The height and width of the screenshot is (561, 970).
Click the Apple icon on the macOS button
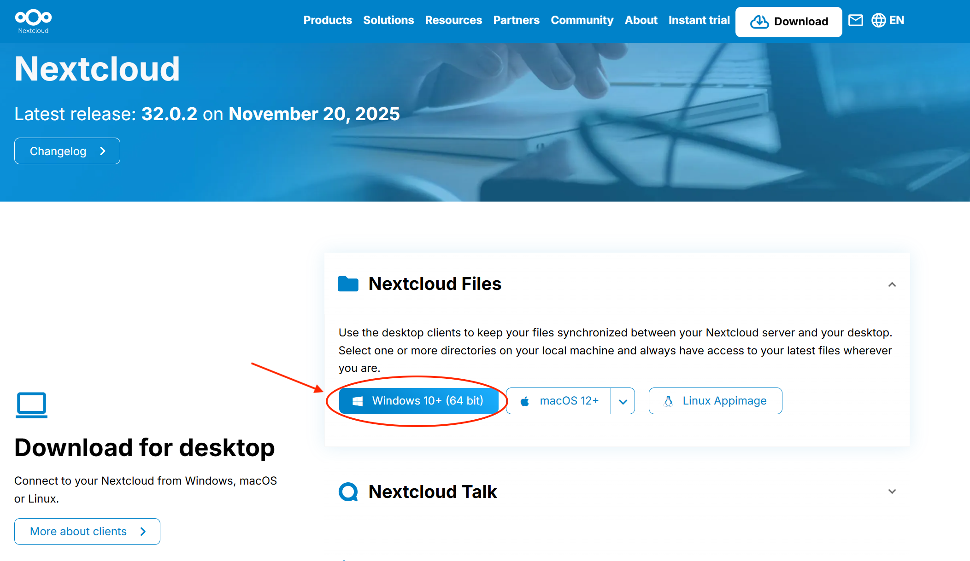click(525, 400)
